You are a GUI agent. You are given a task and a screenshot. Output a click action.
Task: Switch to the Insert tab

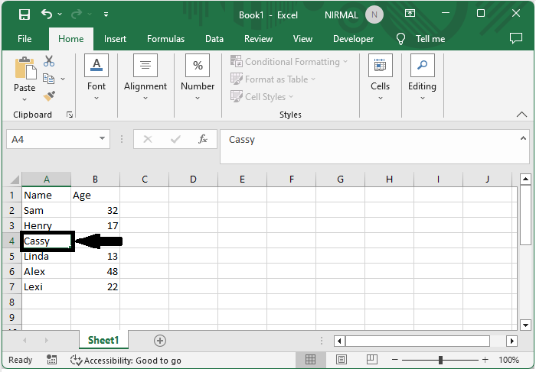click(115, 39)
